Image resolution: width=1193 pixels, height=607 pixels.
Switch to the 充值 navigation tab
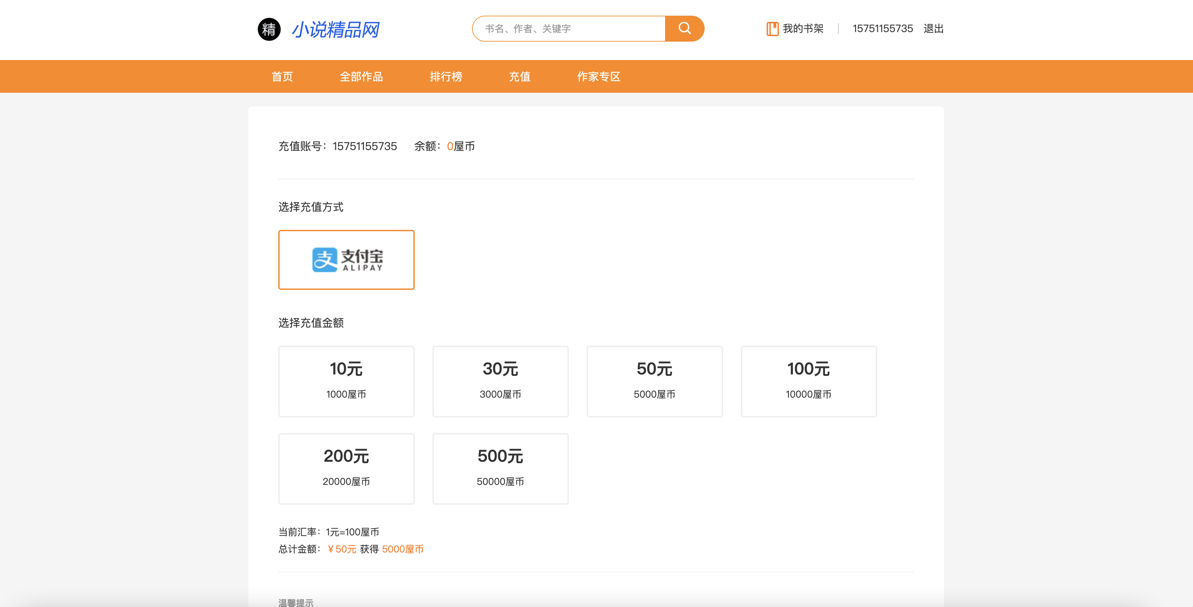click(519, 76)
